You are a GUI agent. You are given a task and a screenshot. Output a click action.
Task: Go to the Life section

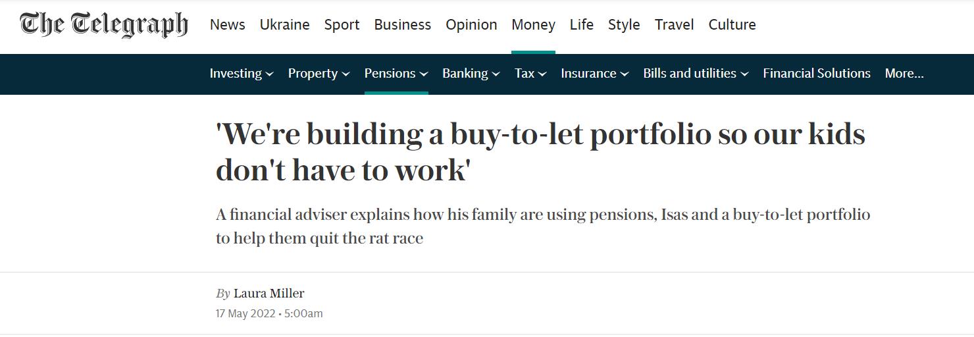581,25
